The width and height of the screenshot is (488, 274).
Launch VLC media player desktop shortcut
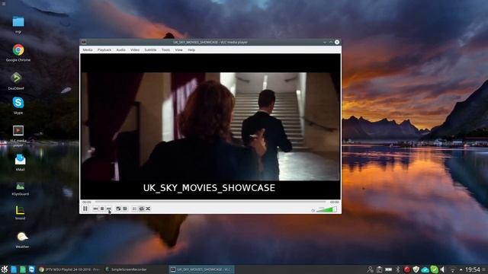pos(18,135)
